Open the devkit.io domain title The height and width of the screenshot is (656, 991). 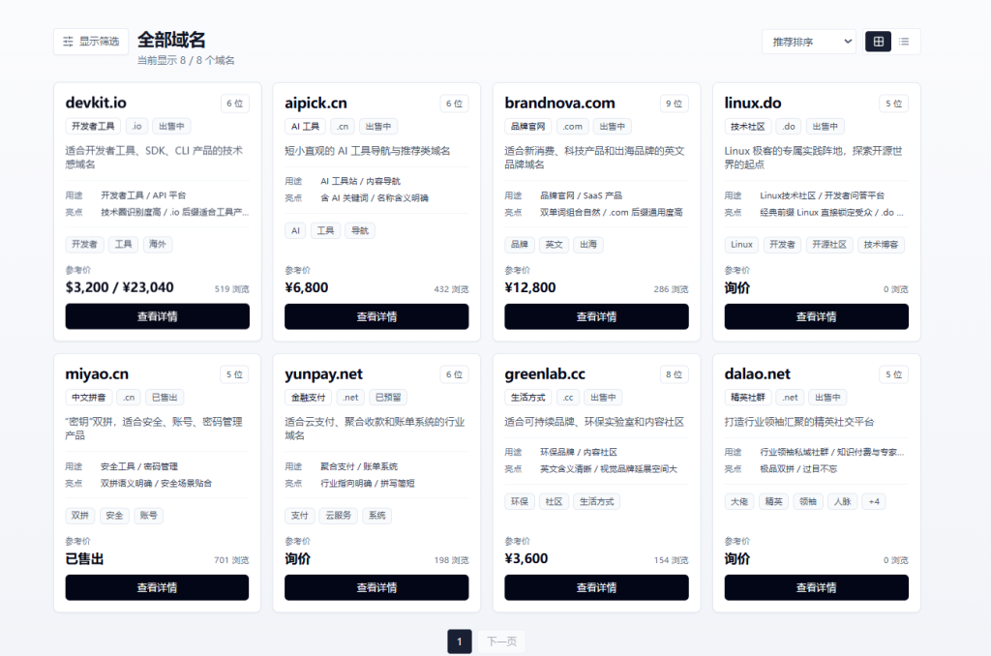point(96,103)
